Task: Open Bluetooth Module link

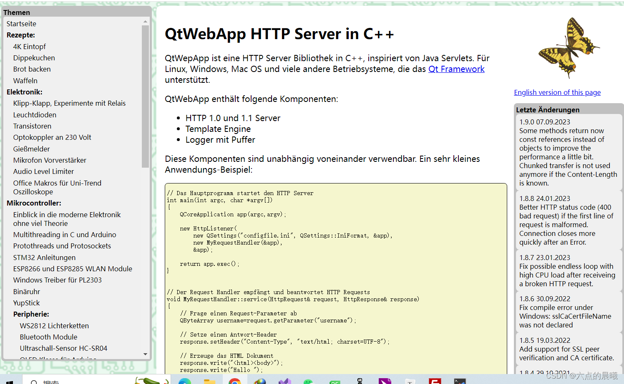Action: point(48,337)
